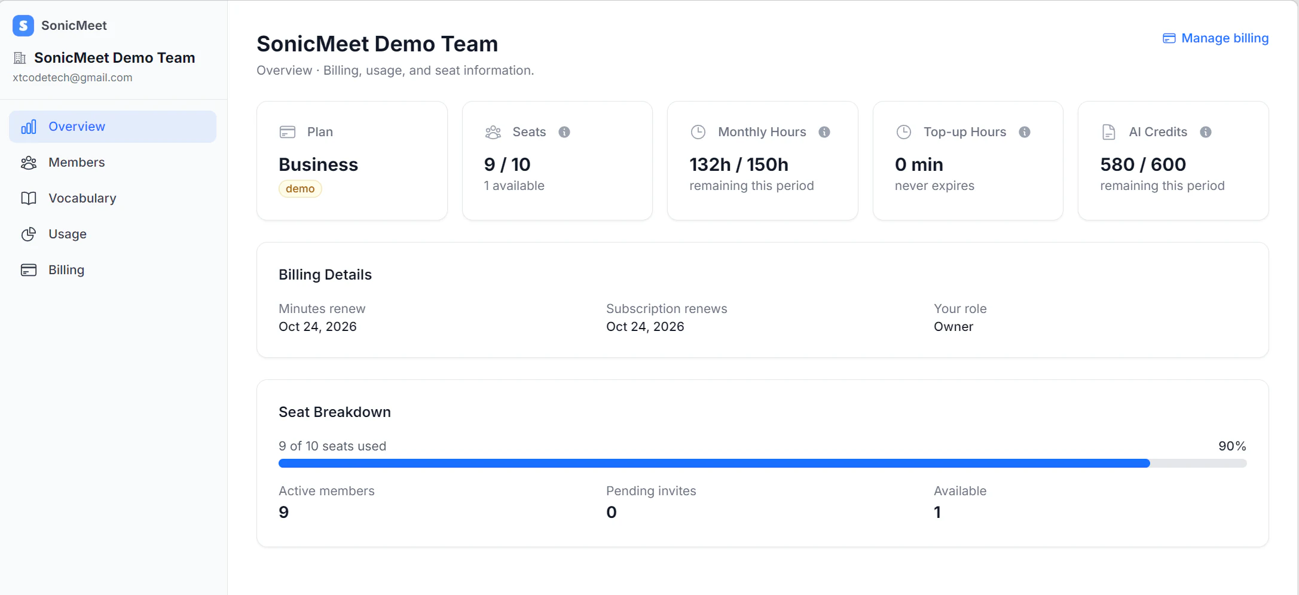Show the AI Credits info icon

click(1206, 132)
